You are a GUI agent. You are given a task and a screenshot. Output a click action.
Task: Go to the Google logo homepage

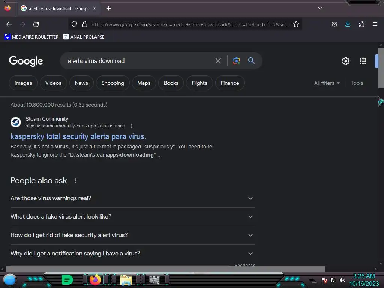[26, 61]
